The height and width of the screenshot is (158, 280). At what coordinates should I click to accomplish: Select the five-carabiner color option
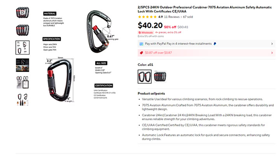[x=160, y=77]
